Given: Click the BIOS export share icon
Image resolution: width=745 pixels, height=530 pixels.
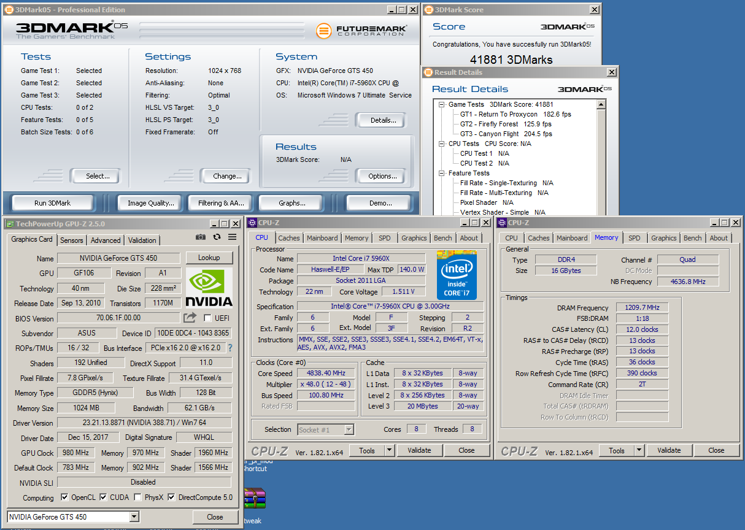Looking at the screenshot, I should (x=190, y=318).
